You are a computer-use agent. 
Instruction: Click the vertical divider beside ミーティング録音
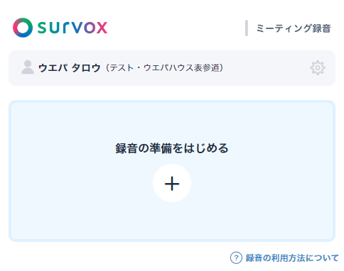tap(247, 28)
